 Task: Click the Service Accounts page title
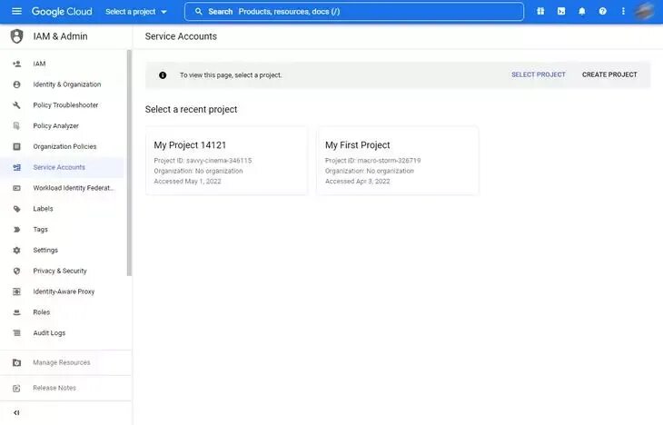pos(181,36)
